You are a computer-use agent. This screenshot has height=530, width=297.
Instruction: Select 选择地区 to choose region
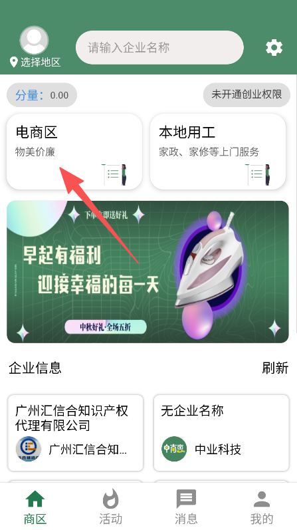pos(41,63)
